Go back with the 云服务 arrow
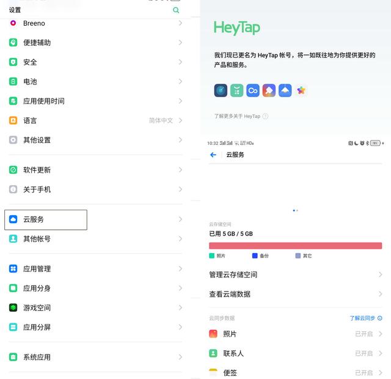The width and height of the screenshot is (391, 379). tap(213, 155)
